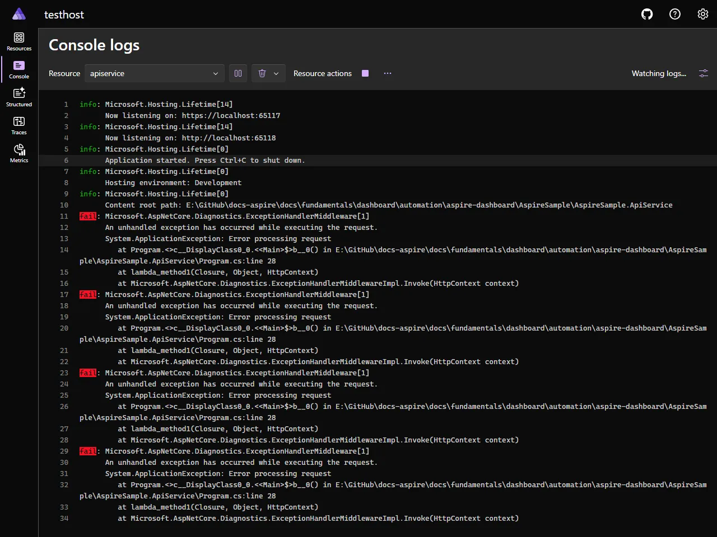Image resolution: width=717 pixels, height=537 pixels.
Task: Open the apiservice resource dropdown
Action: 154,73
